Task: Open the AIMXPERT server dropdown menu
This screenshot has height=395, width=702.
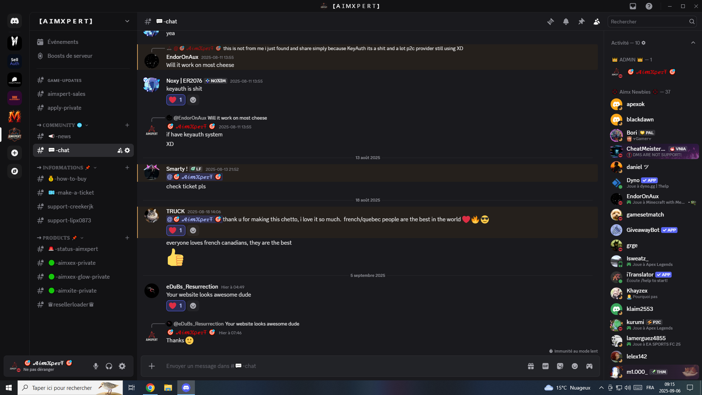Action: tap(127, 21)
